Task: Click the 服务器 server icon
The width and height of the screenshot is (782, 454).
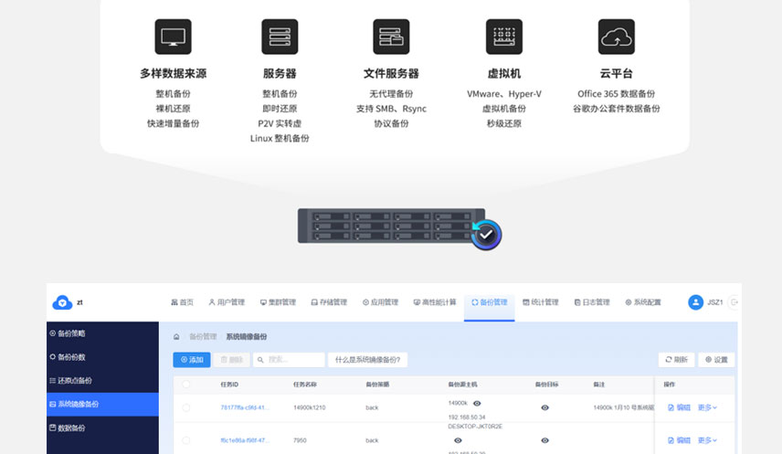Action: coord(280,37)
